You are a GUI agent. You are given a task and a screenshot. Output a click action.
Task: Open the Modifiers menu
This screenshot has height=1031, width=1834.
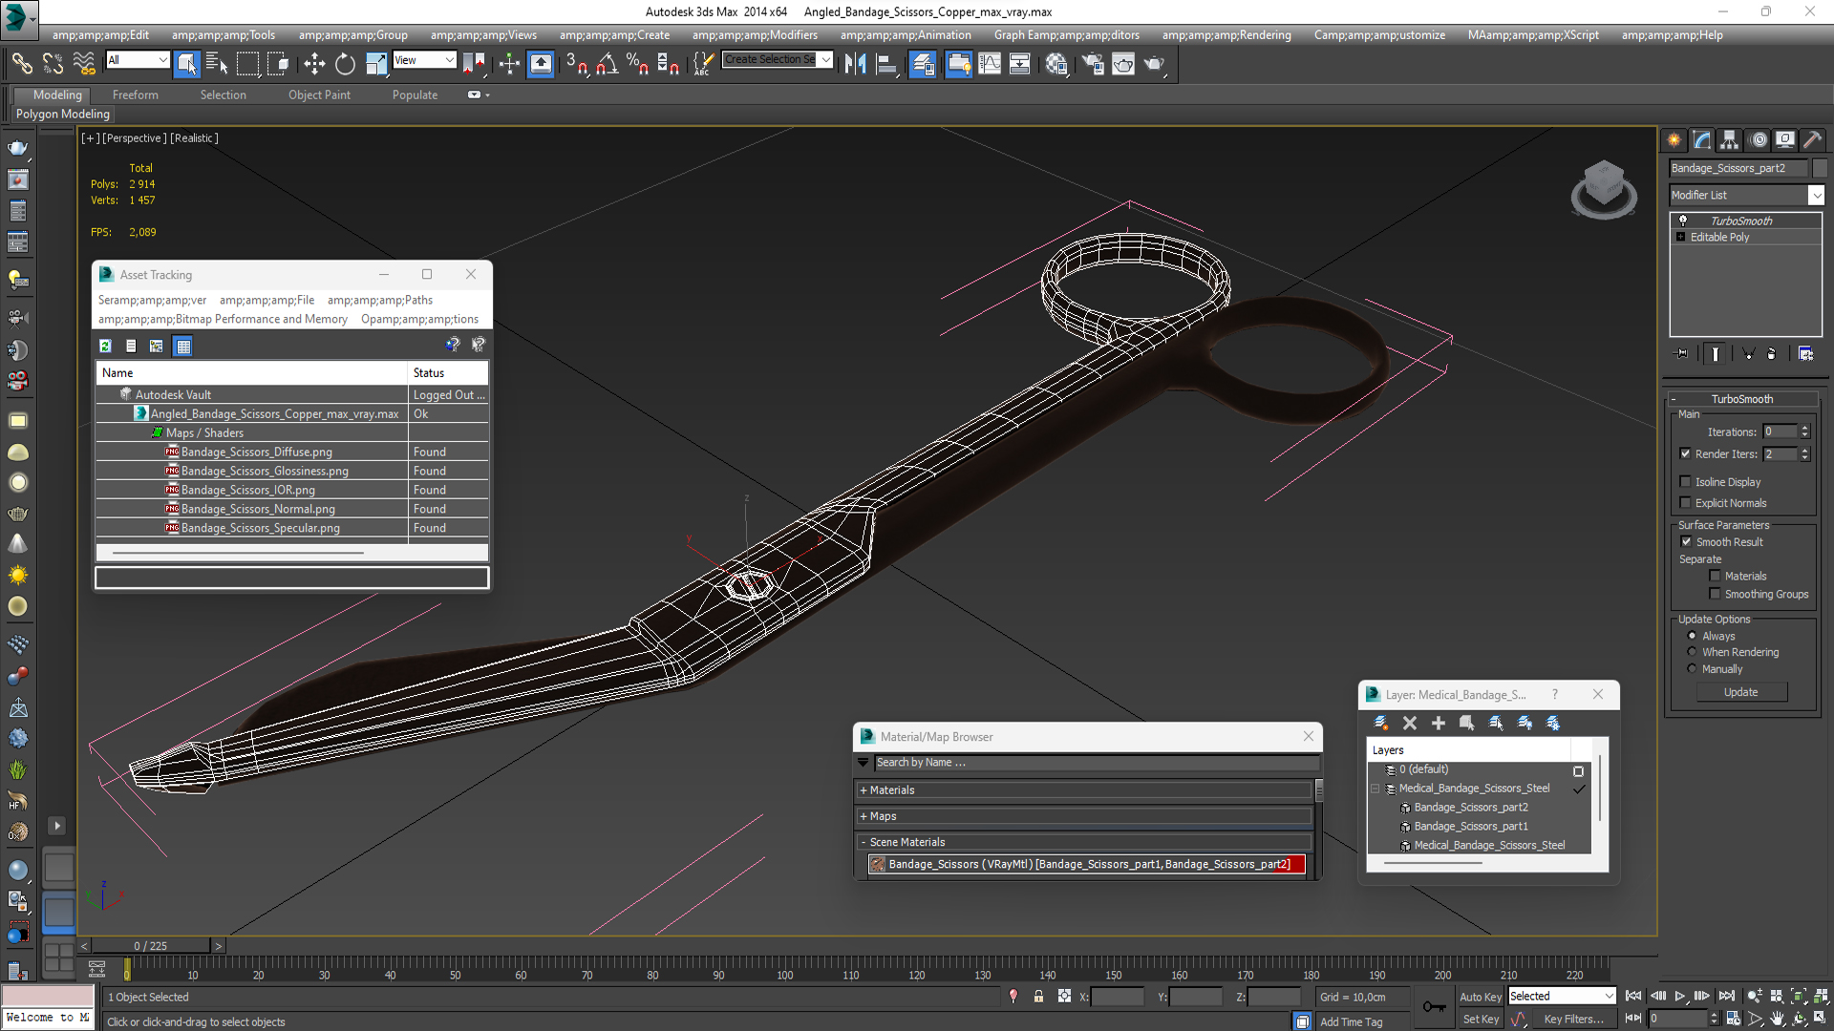[755, 35]
